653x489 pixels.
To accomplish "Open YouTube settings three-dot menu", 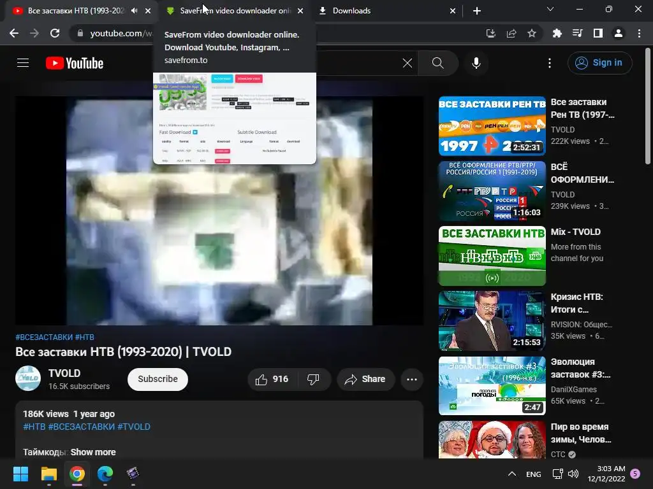I will 549,63.
